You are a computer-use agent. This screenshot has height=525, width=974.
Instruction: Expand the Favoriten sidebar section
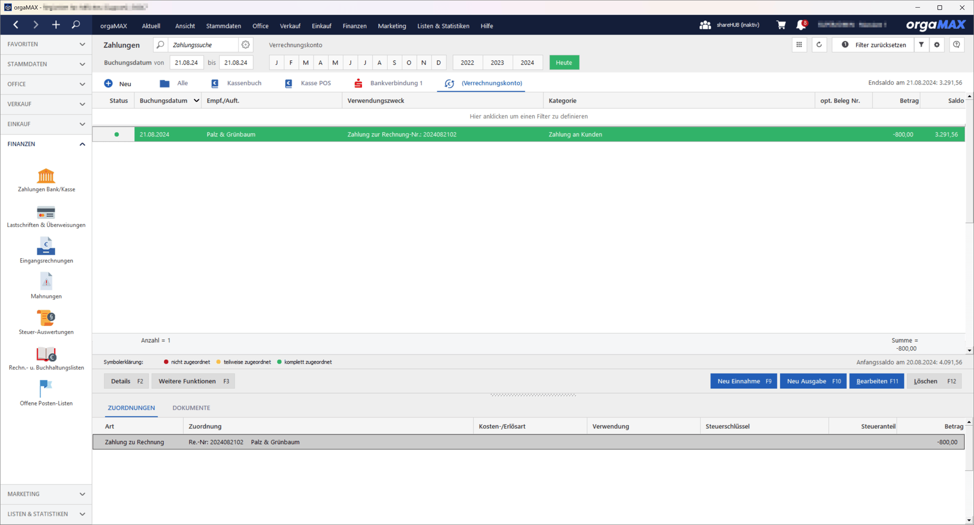[46, 44]
